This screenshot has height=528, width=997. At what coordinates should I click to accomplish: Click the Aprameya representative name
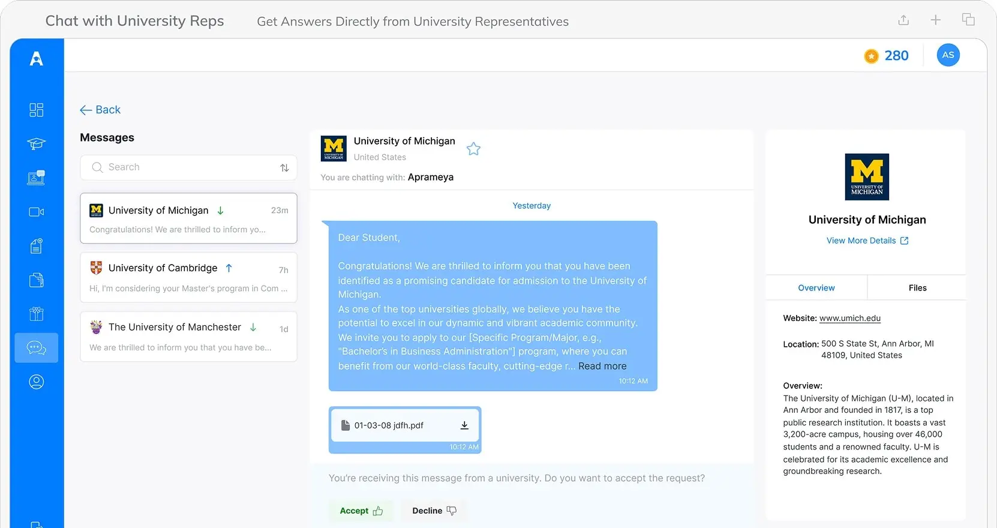tap(431, 177)
